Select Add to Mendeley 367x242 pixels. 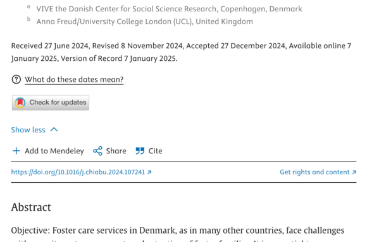tap(48, 151)
